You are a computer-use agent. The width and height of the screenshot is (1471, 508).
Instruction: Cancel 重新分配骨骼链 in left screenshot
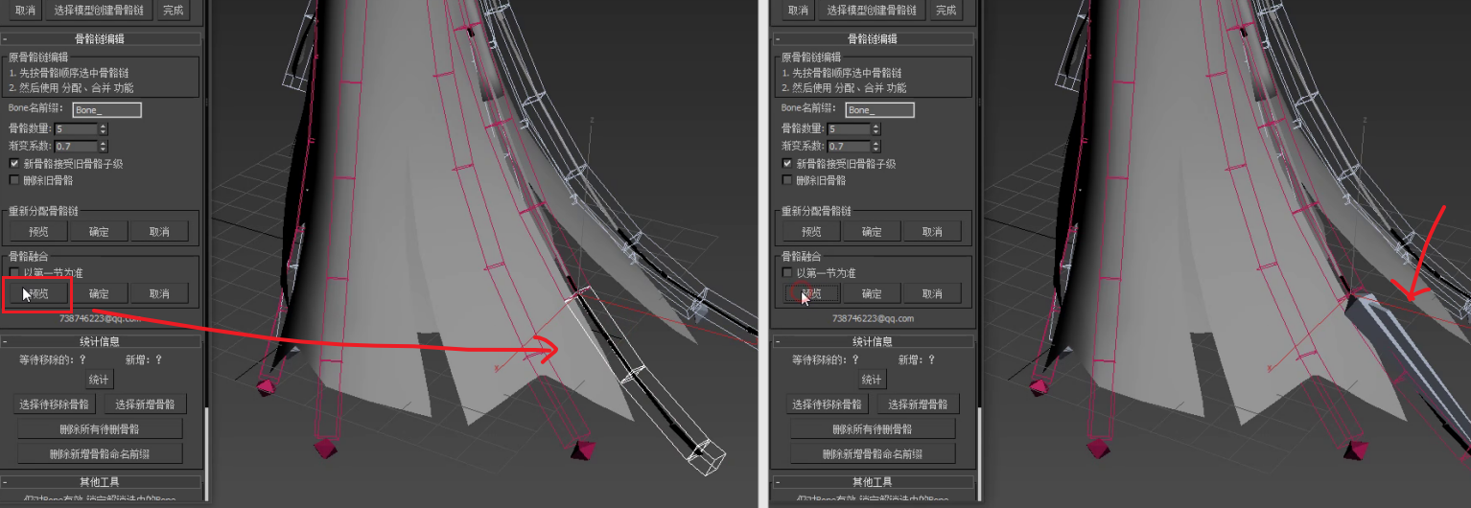pos(159,231)
